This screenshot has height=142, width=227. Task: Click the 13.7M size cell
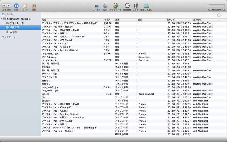click(x=107, y=27)
